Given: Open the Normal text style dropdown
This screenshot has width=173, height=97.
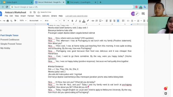Looking at the screenshot, I should 35,20.
